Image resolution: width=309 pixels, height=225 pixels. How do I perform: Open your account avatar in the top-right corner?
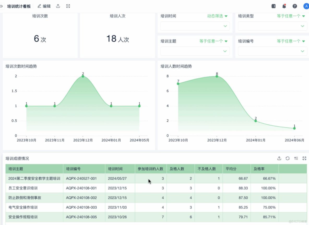click(306, 6)
